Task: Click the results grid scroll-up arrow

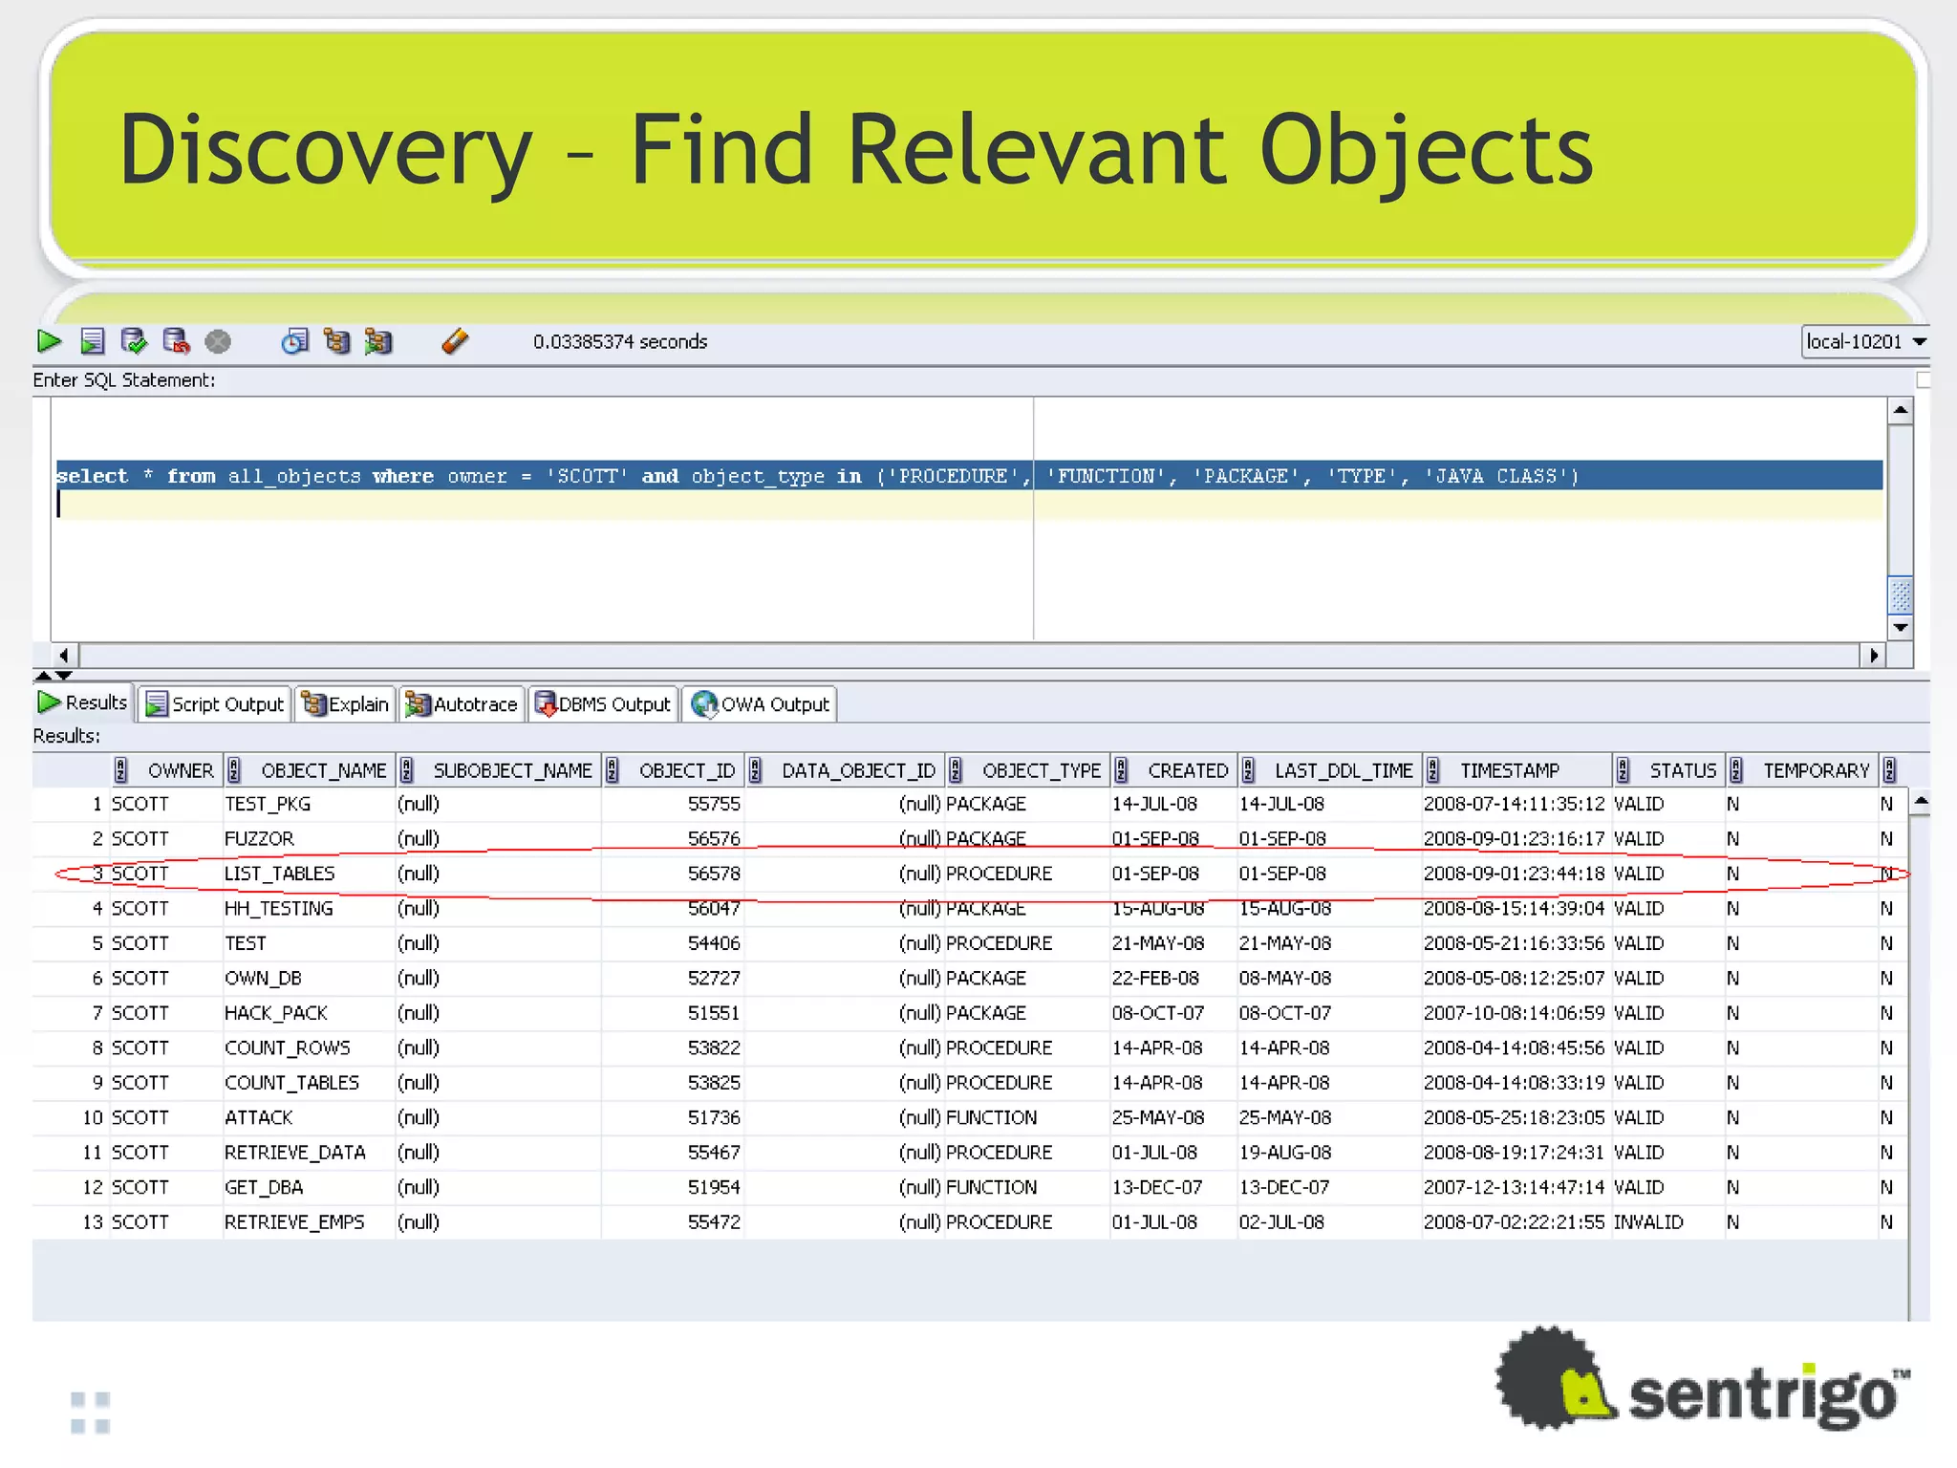Action: [1921, 802]
